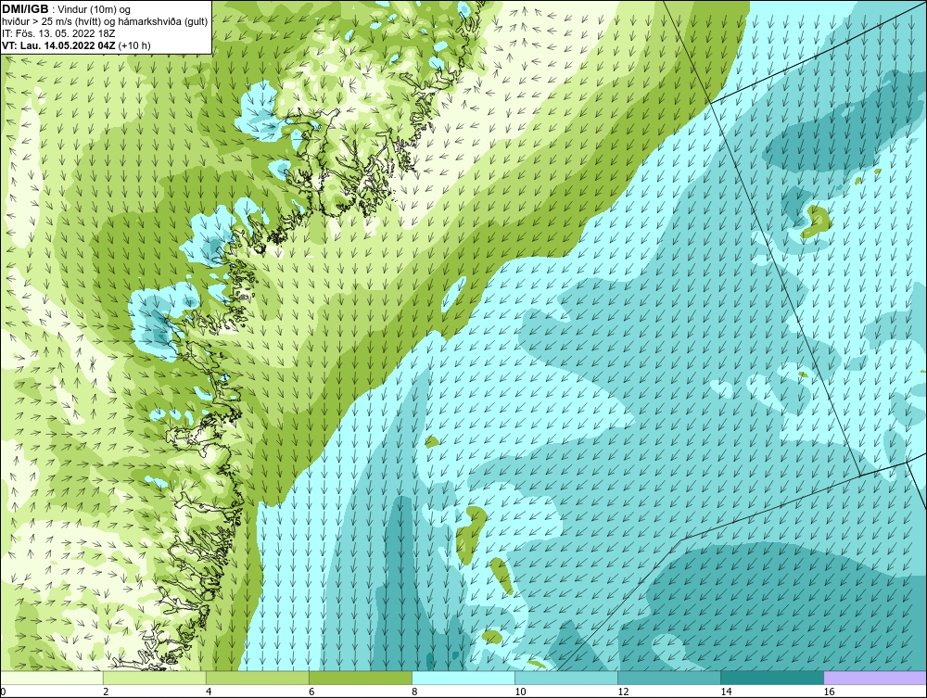Click the 'DMI/IGB' title text

(x=25, y=9)
